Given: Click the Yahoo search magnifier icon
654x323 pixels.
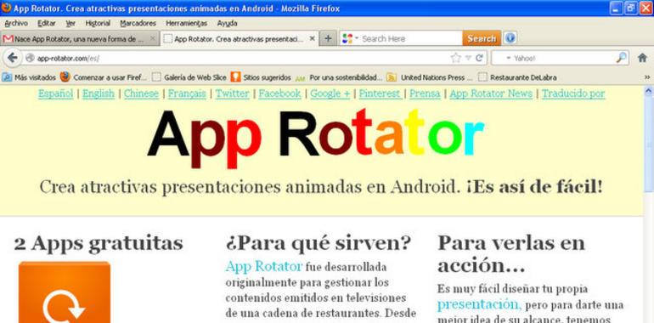Looking at the screenshot, I should 621,58.
